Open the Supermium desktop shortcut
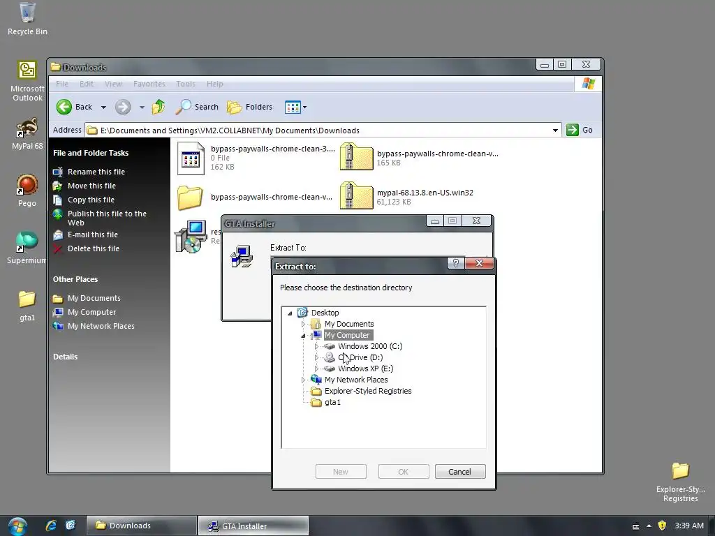Screen dimensions: 715x536 click(x=27, y=248)
